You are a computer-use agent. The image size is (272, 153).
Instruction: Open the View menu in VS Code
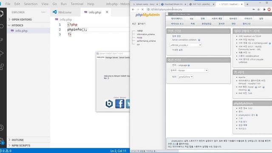coord(45,4)
